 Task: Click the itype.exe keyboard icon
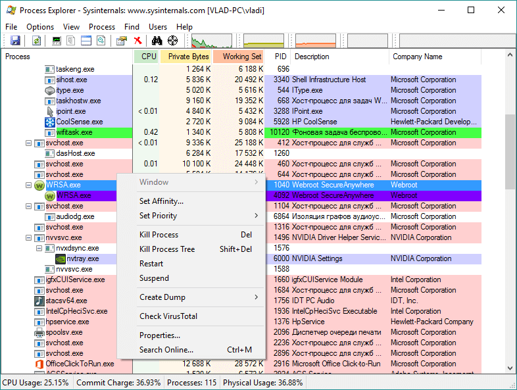50,90
